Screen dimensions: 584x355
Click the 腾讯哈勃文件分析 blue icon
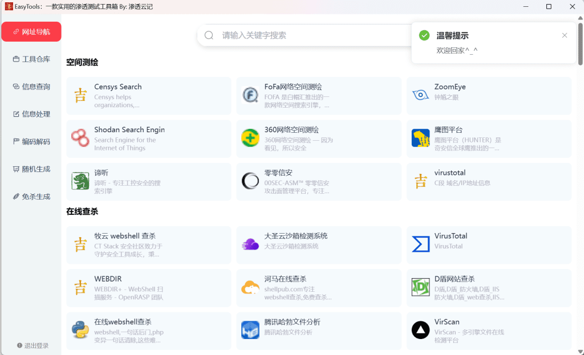point(250,330)
